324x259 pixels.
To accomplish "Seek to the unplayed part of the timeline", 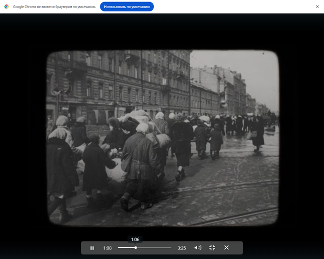I will (157, 248).
